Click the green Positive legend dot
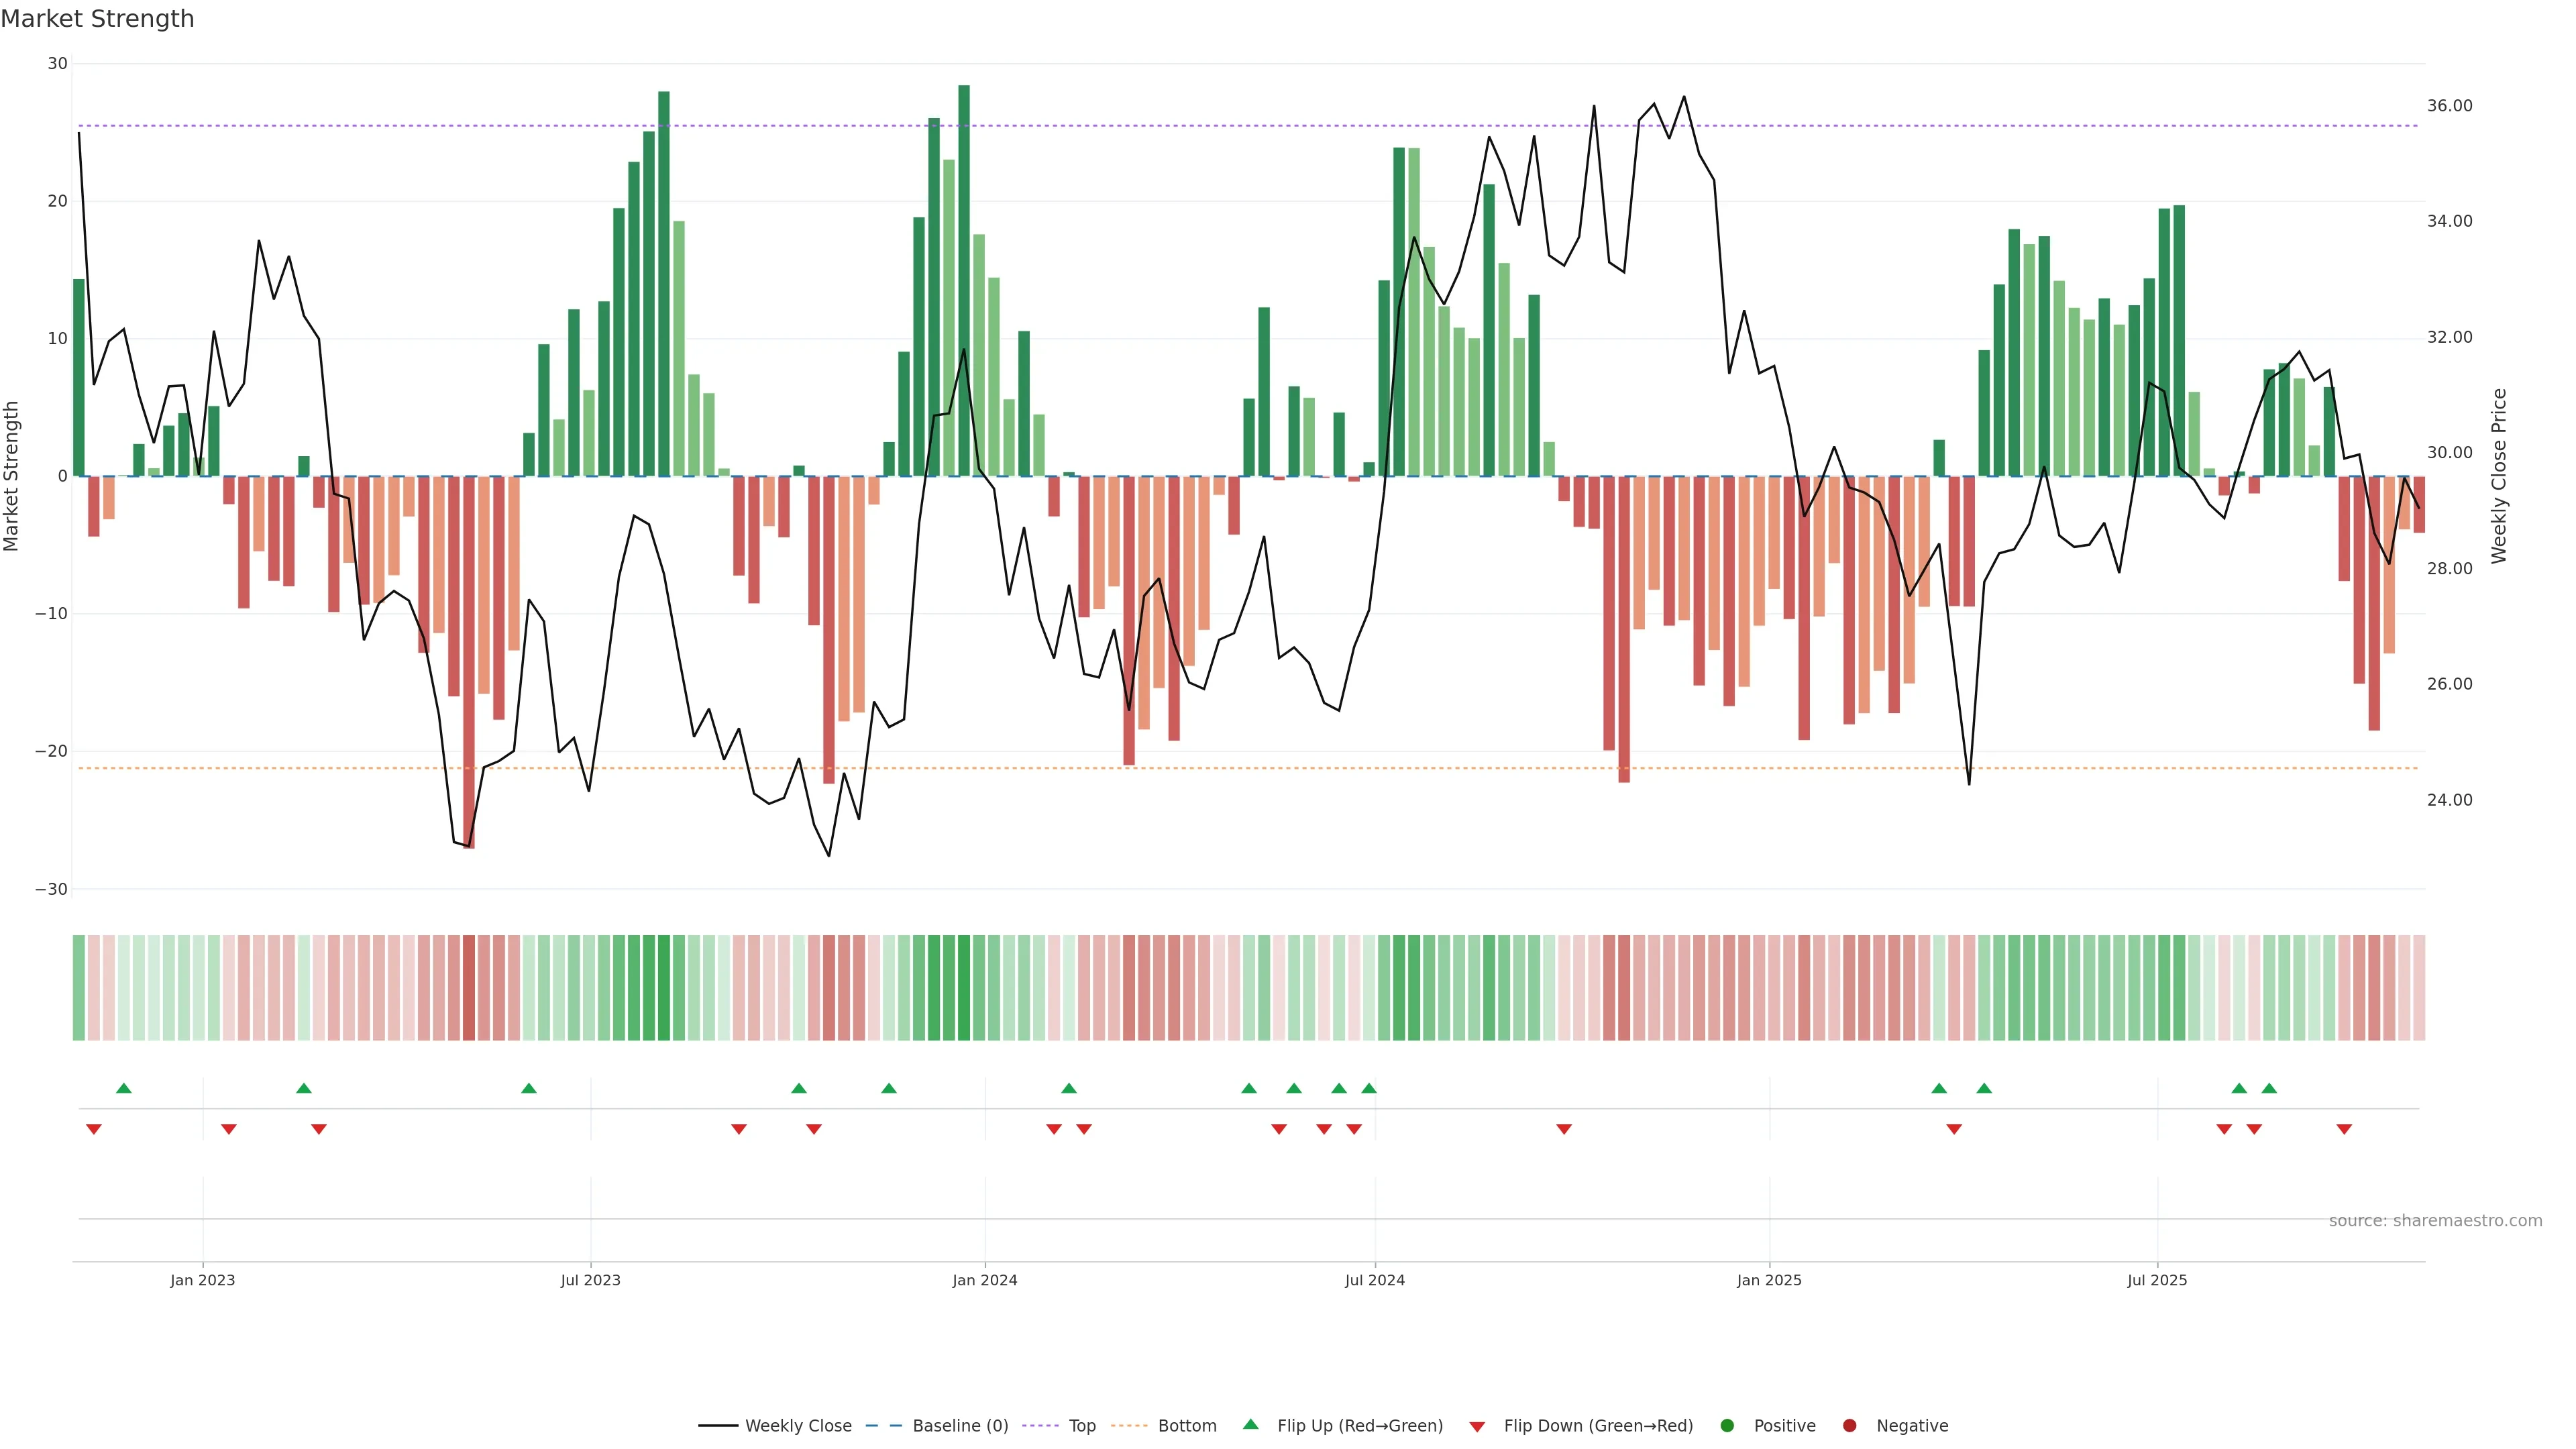 point(1727,1426)
